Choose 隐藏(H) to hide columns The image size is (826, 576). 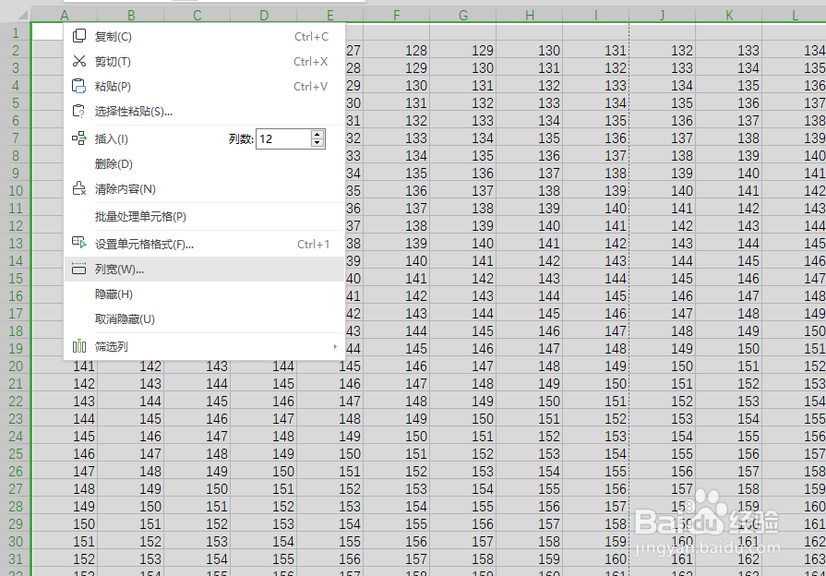[x=204, y=294]
